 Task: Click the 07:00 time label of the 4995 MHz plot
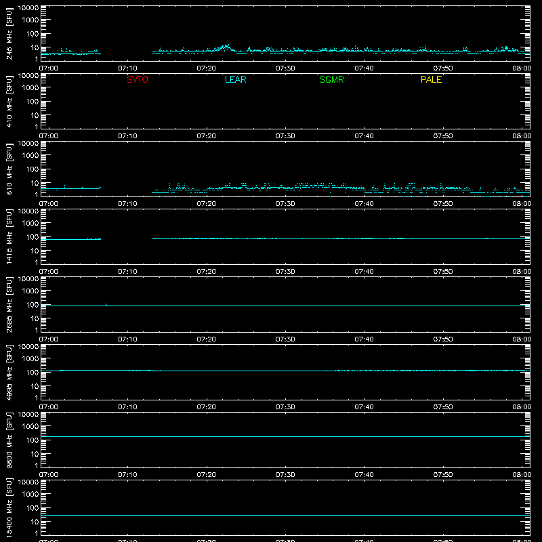click(x=49, y=407)
